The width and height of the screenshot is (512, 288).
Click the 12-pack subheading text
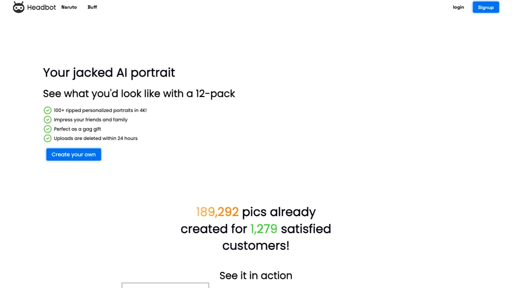(139, 93)
